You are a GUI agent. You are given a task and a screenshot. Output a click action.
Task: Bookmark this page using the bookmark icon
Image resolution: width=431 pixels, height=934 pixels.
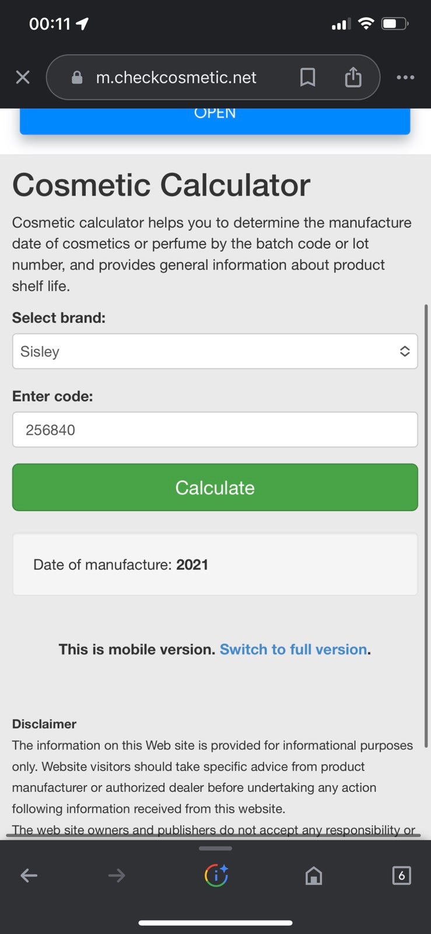[307, 77]
